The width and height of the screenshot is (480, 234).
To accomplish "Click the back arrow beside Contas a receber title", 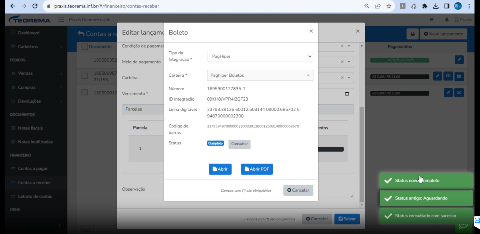I will point(81,33).
